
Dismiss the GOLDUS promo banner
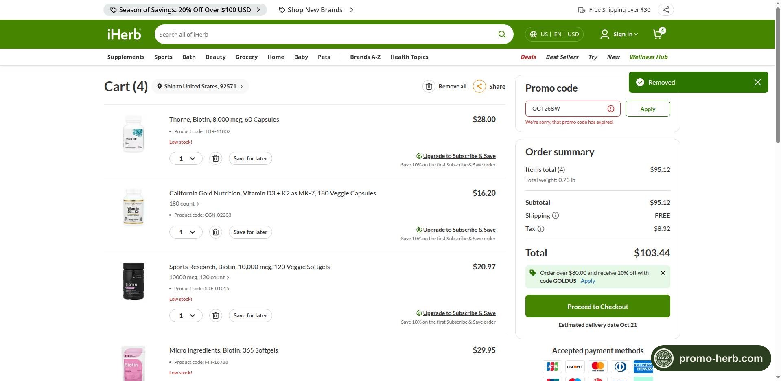click(x=663, y=273)
